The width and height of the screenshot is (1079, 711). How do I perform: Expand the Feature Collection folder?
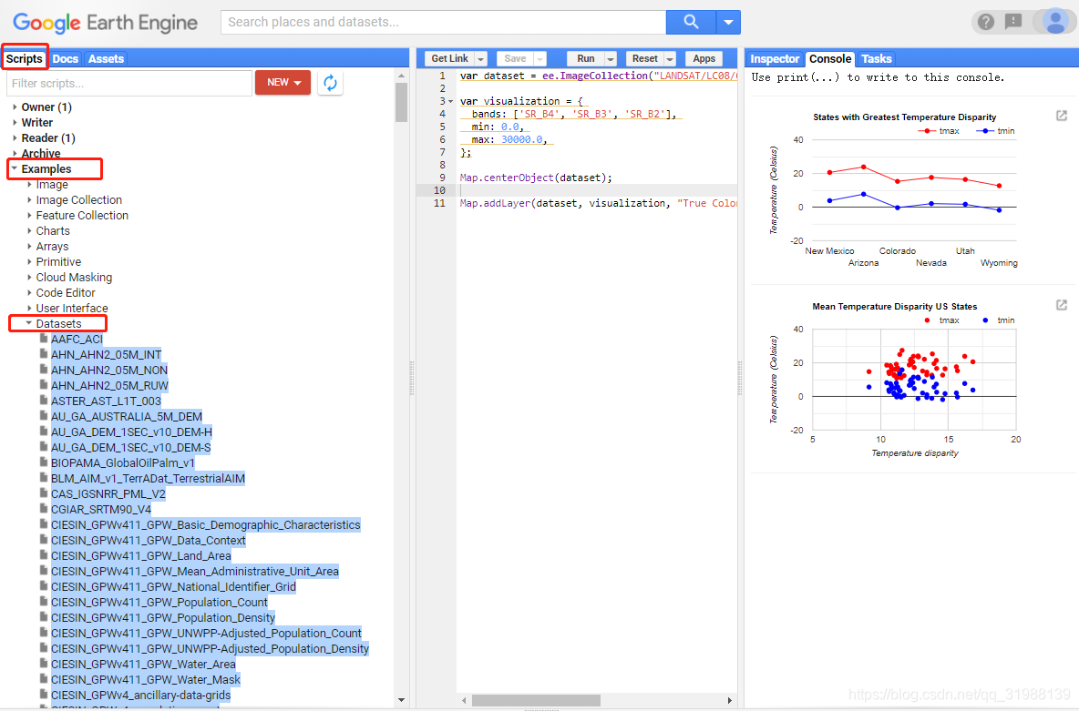pos(29,215)
